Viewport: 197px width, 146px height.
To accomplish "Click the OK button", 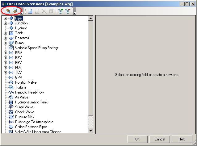I will point(137,139).
